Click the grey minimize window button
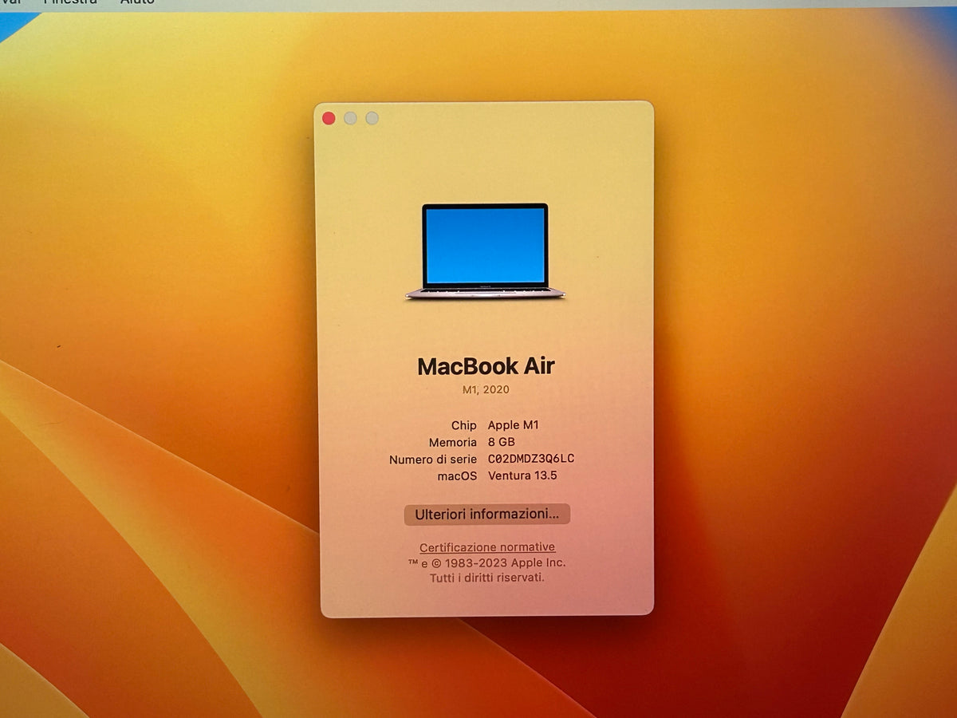The height and width of the screenshot is (718, 957). click(350, 118)
